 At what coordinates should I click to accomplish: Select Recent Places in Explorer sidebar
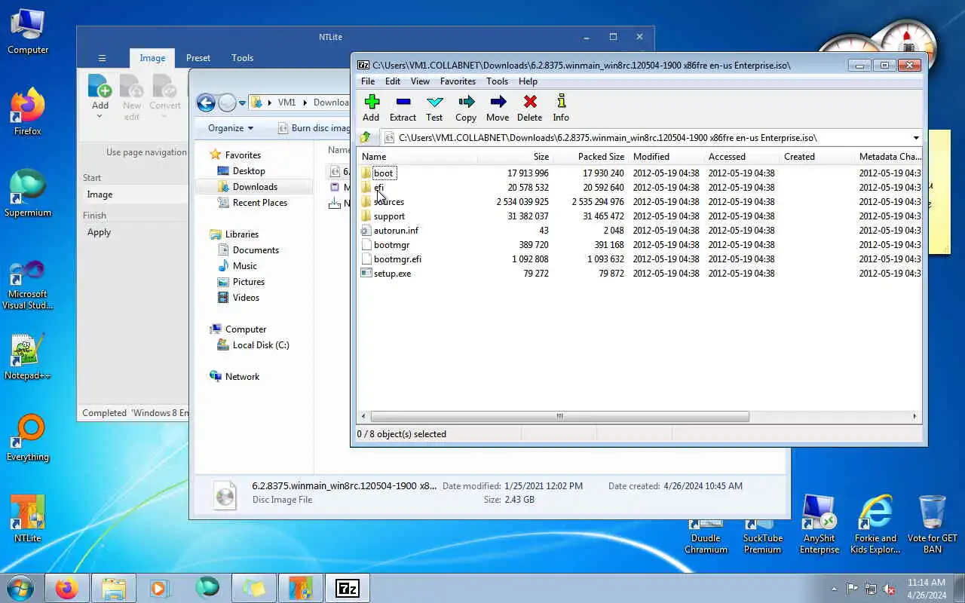tap(259, 203)
